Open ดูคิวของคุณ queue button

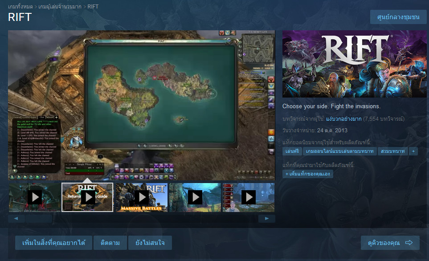(x=390, y=243)
